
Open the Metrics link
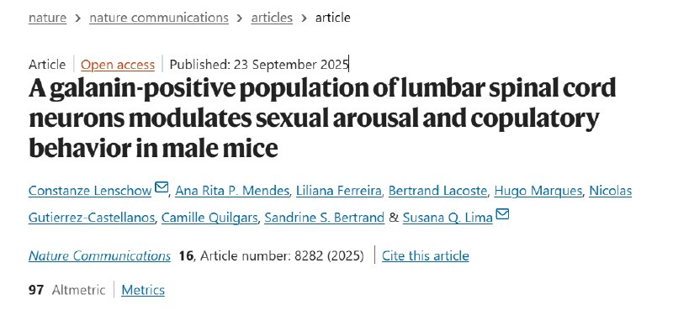pos(143,290)
